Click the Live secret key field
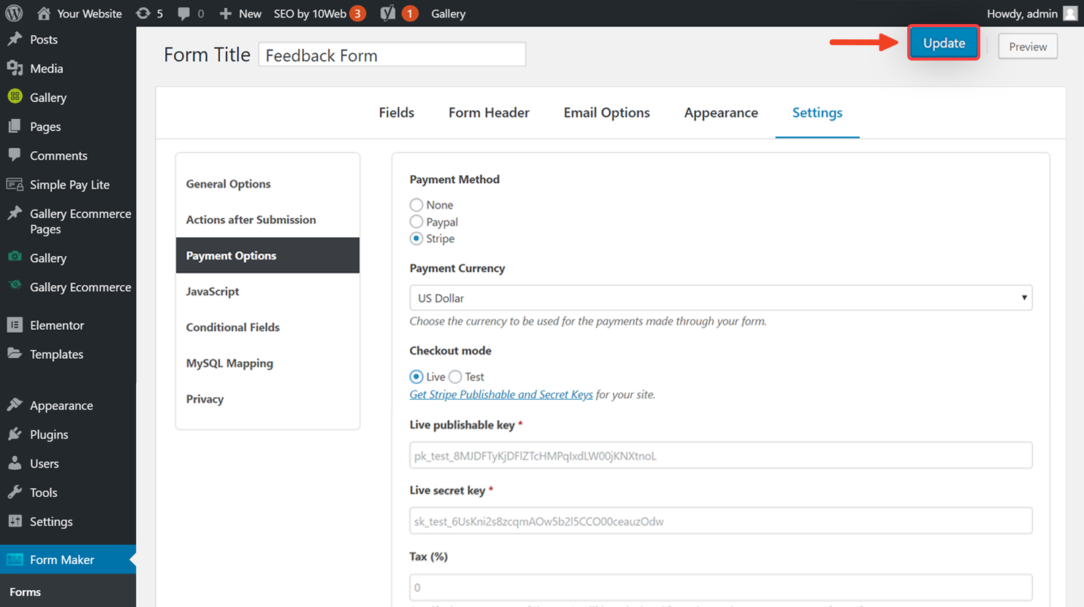 tap(721, 521)
